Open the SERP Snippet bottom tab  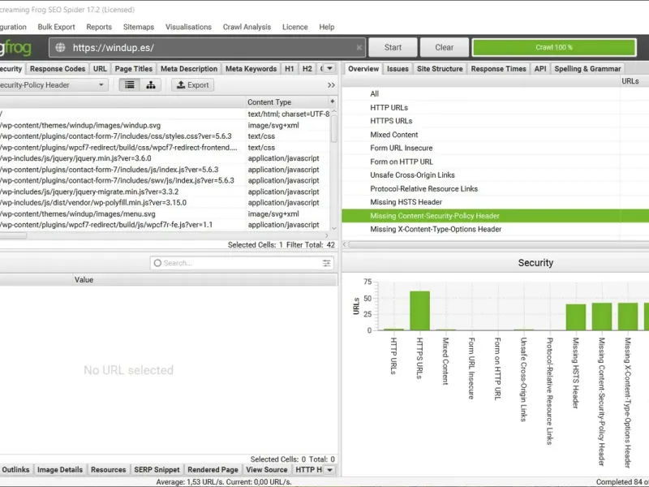(x=157, y=470)
